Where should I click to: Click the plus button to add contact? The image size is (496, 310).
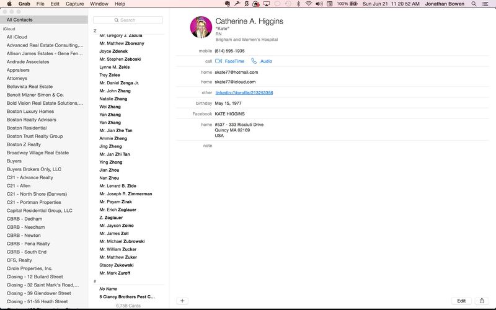click(182, 301)
